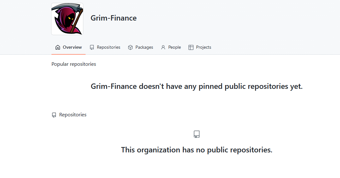
Task: Click the repo icon beside the Repositories section heading
Action: (x=54, y=115)
